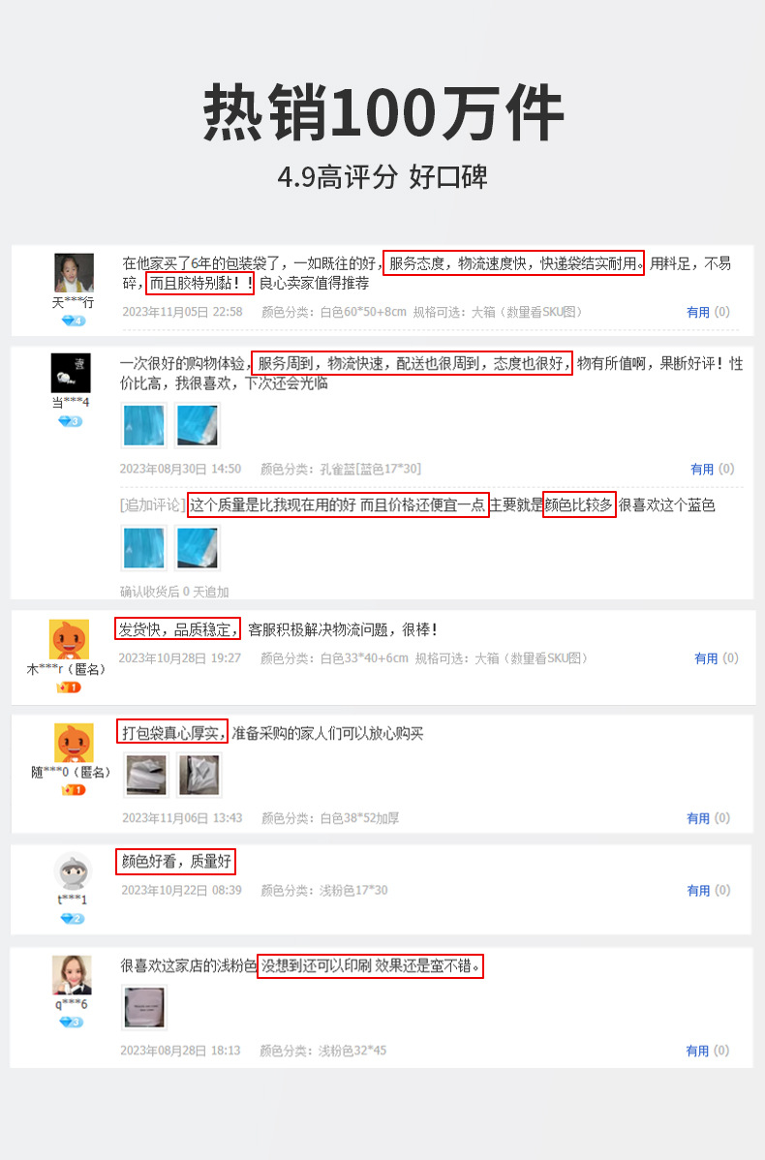Click avatar of reviewer 天***行

[x=74, y=272]
